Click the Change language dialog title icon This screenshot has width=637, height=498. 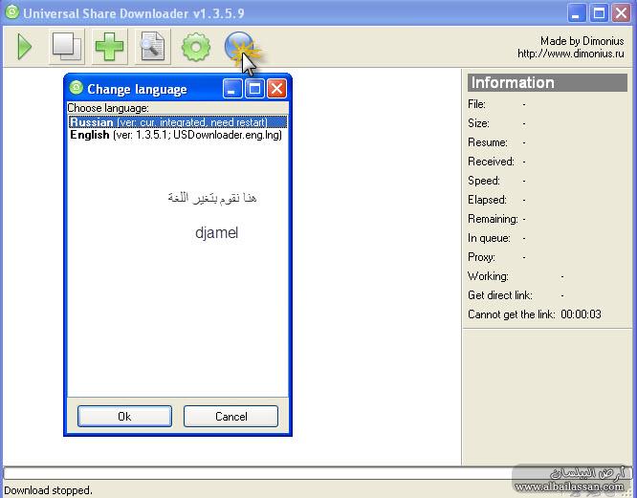click(77, 88)
